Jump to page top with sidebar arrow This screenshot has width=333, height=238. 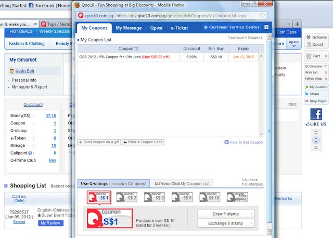click(316, 133)
